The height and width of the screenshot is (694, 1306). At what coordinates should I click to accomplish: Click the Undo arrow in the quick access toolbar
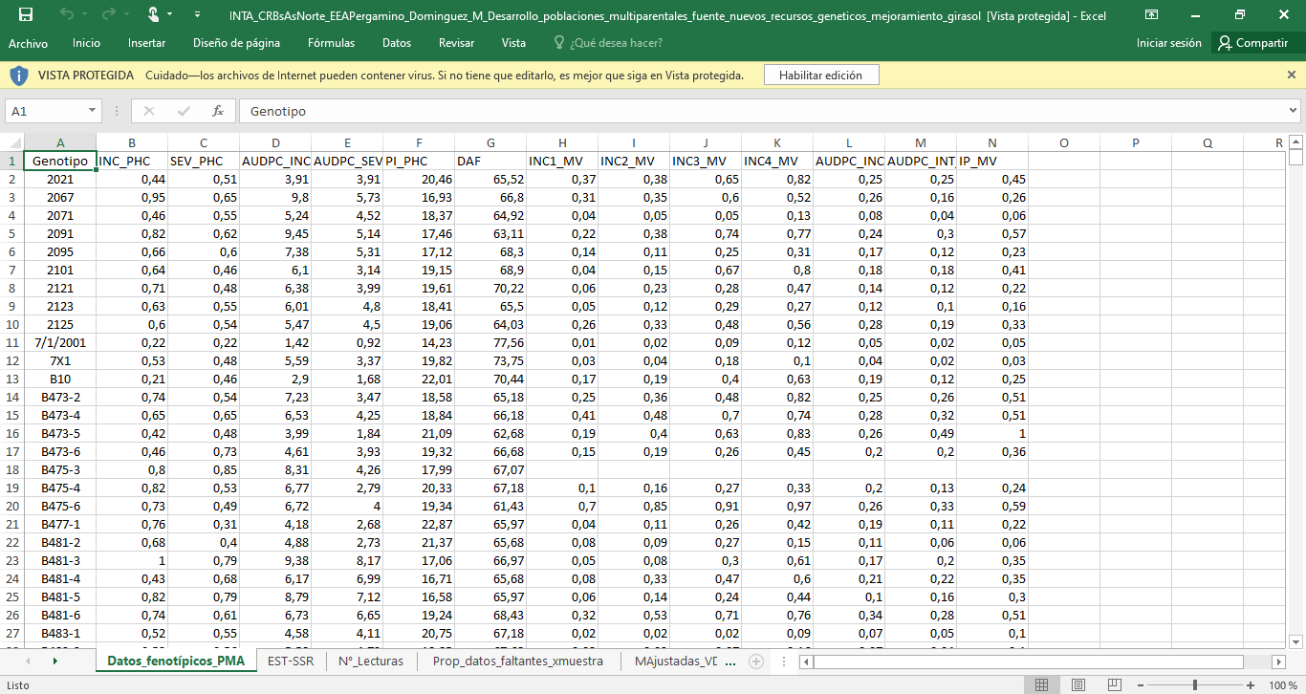pyautogui.click(x=66, y=15)
